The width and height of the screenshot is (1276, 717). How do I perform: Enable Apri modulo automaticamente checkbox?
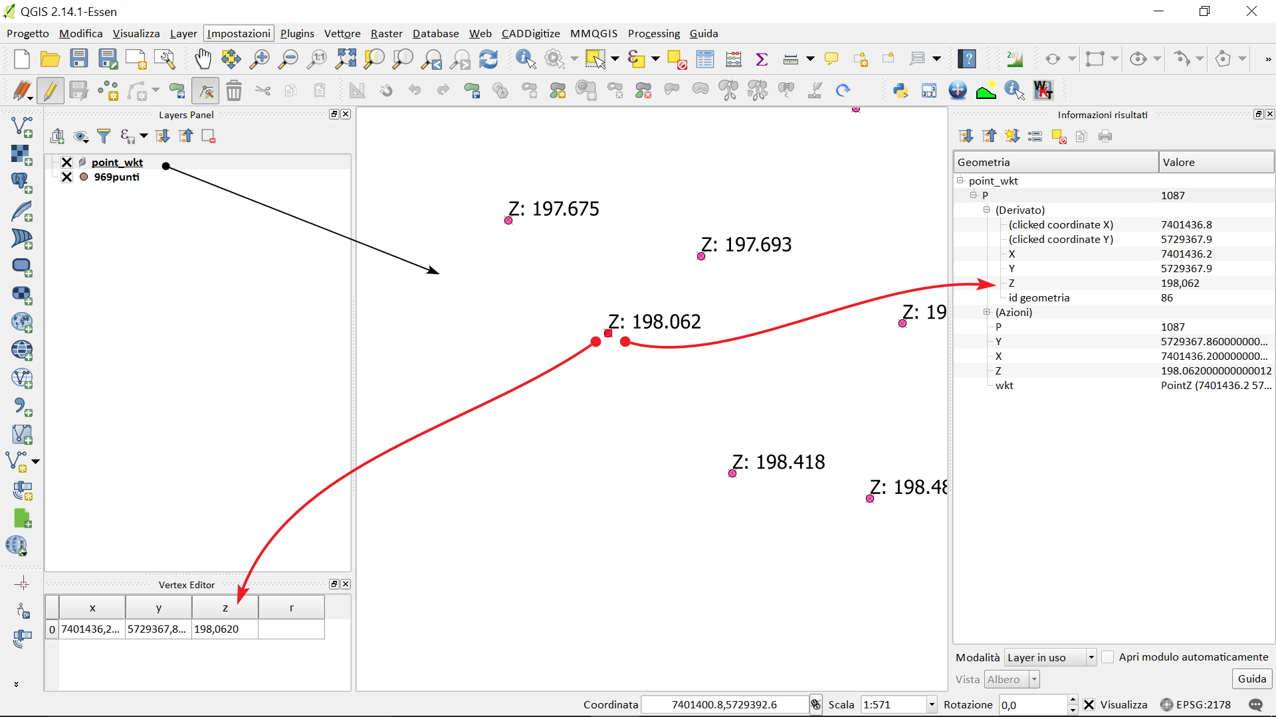1108,657
